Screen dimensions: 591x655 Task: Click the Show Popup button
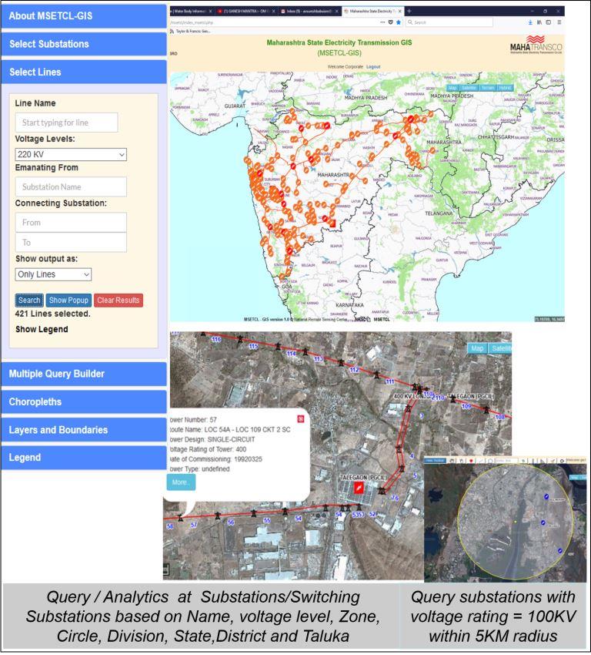tap(68, 300)
